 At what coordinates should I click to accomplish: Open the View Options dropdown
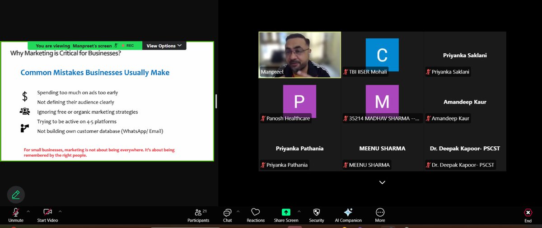click(x=164, y=46)
